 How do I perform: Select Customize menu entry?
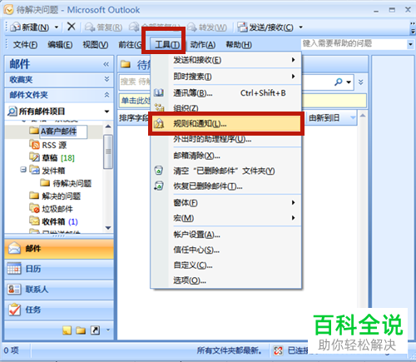[x=226, y=265]
